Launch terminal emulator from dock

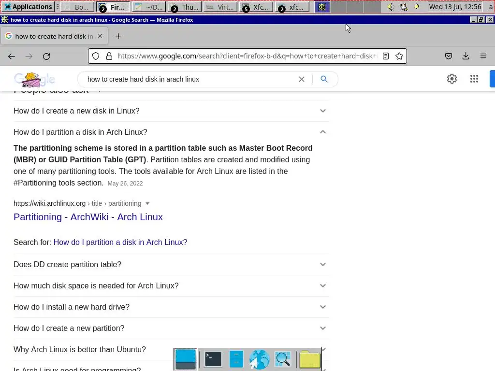(x=213, y=359)
